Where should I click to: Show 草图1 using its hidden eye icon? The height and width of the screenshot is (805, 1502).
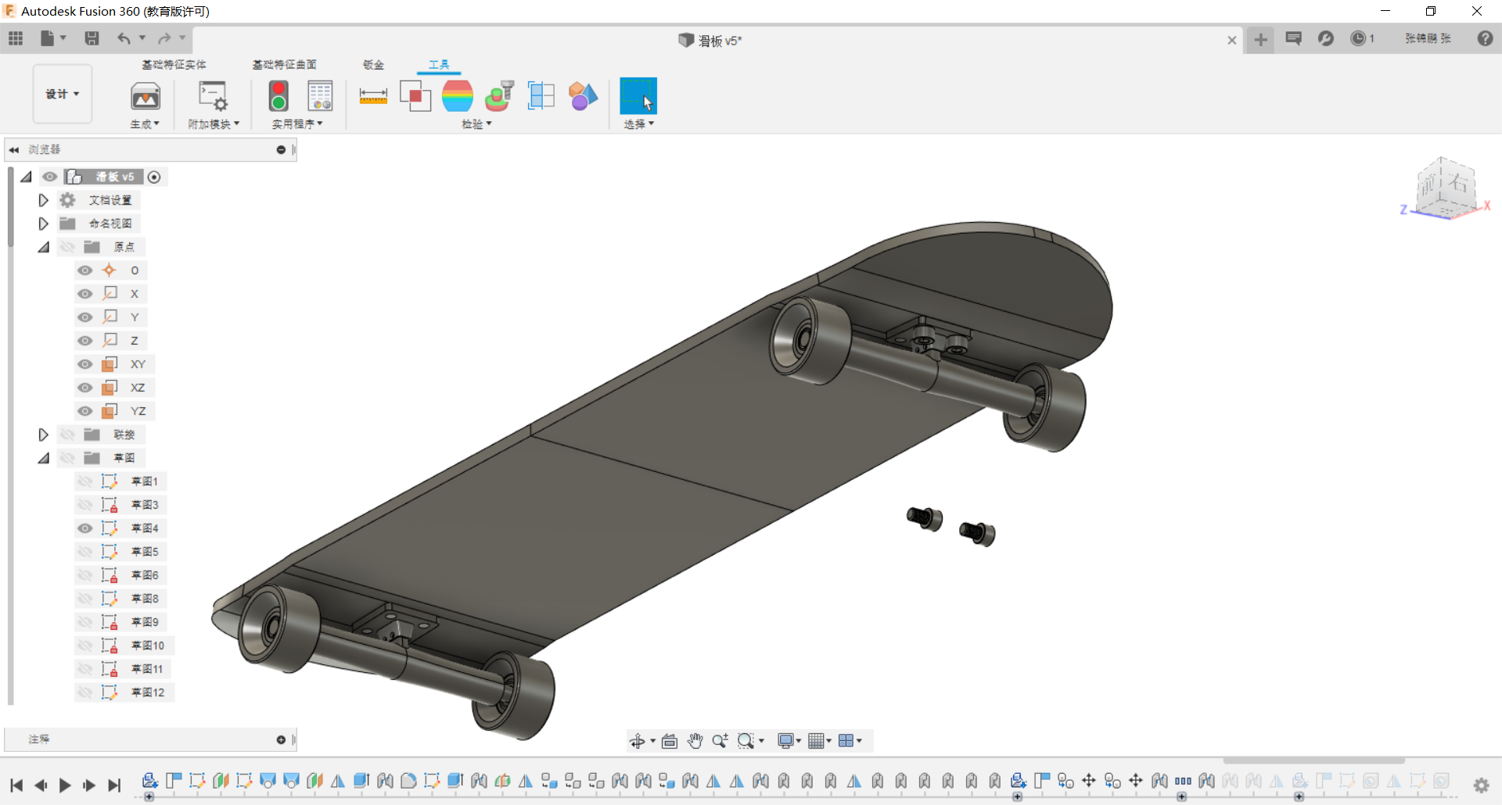point(85,481)
